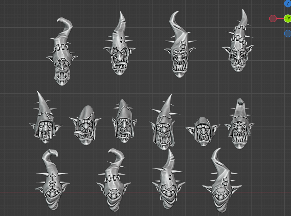
Task: Select the unmasked goblin with tall stitched-seam spiked hat
Action: tap(238, 51)
